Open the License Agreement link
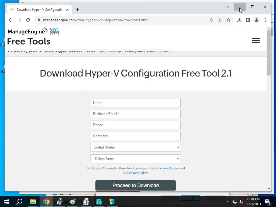This screenshot has width=276, height=207. click(172, 168)
